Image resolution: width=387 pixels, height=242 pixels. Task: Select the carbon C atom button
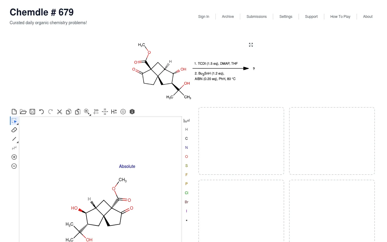187,139
